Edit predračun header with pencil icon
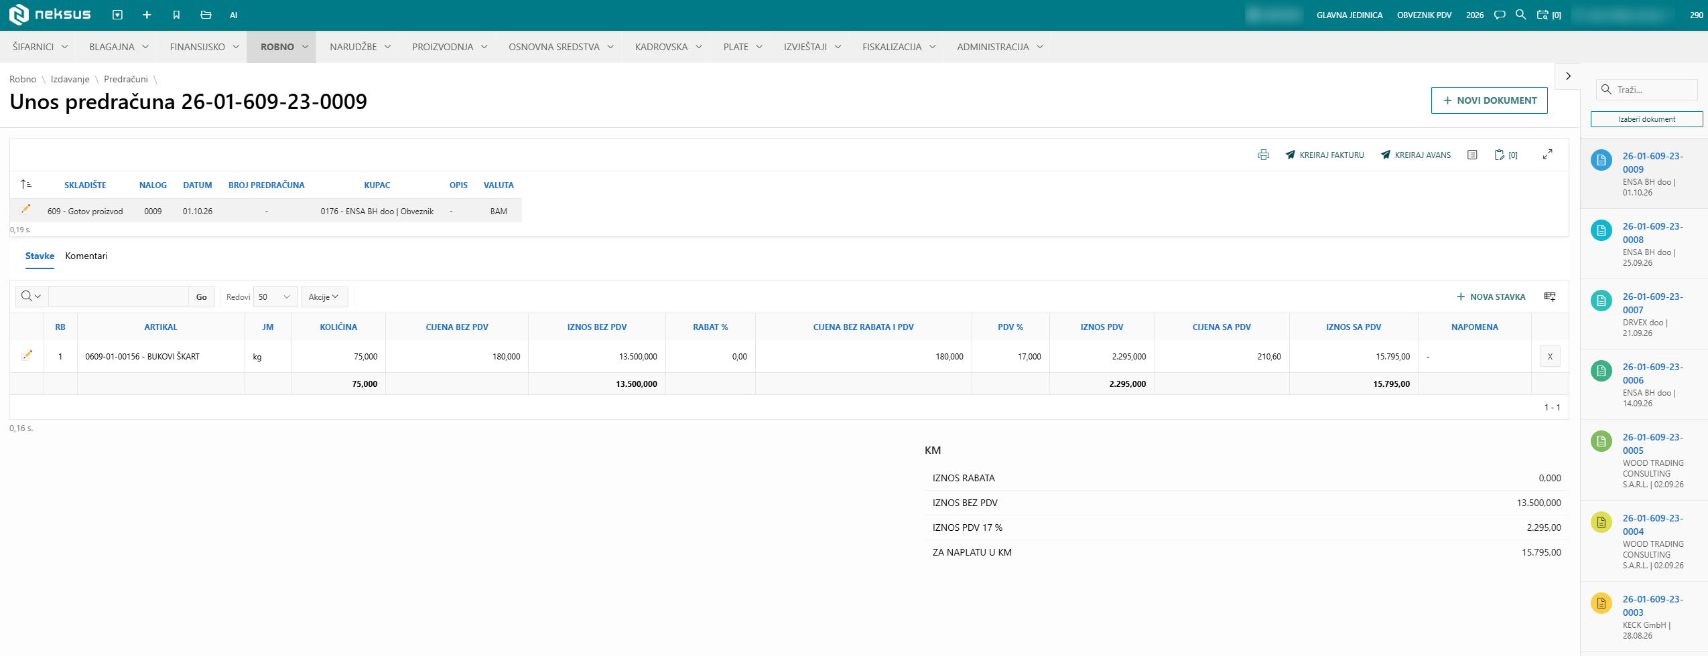 (26, 209)
